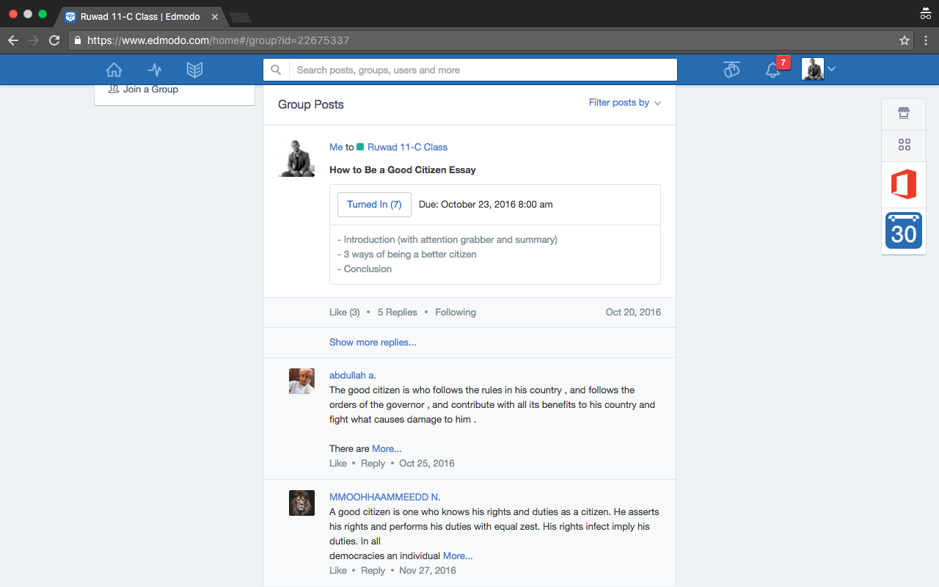The image size is (939, 587).
Task: Open the calendar planner icon
Action: pyautogui.click(x=904, y=230)
